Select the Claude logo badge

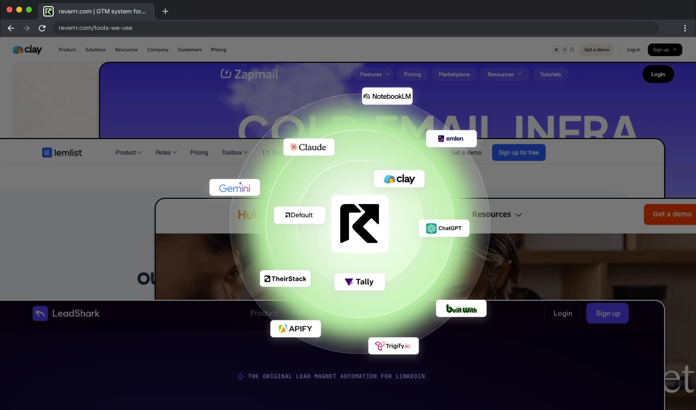click(x=309, y=147)
